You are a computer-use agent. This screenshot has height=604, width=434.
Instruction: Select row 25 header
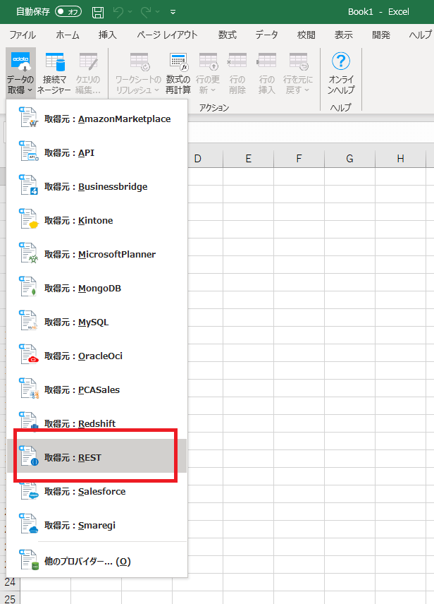(10, 599)
